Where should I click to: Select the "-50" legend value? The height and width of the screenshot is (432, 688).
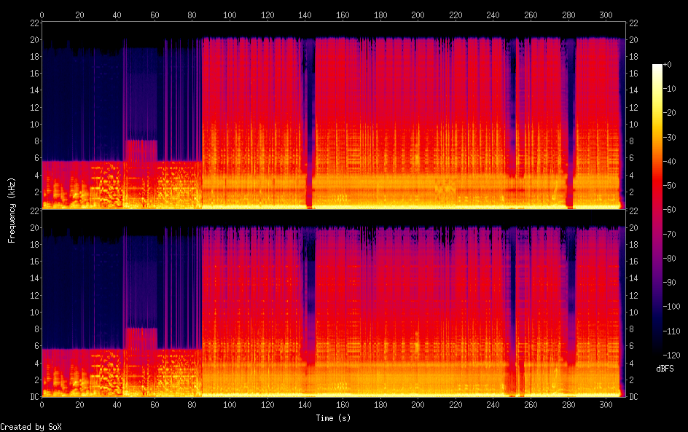pyautogui.click(x=669, y=186)
